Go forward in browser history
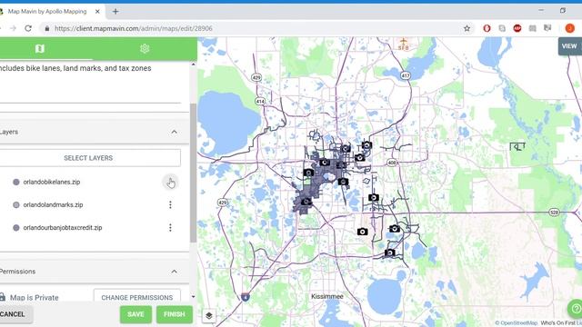Screen dimensions: 582x327 tap(13, 28)
